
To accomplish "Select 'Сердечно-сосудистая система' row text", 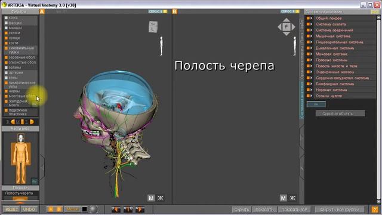I will point(342,78).
